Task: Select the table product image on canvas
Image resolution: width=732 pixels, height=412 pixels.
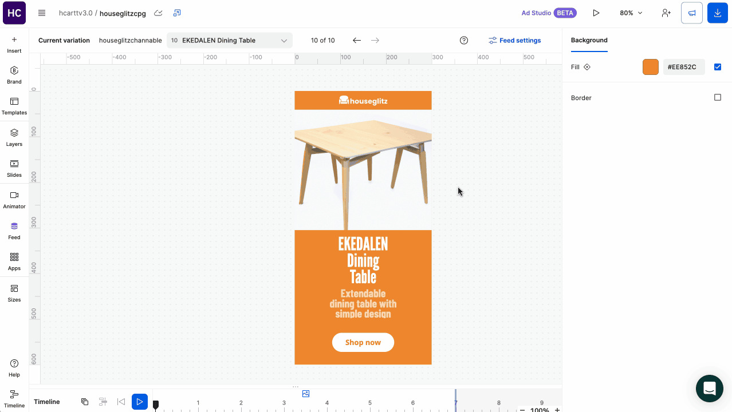Action: click(363, 170)
